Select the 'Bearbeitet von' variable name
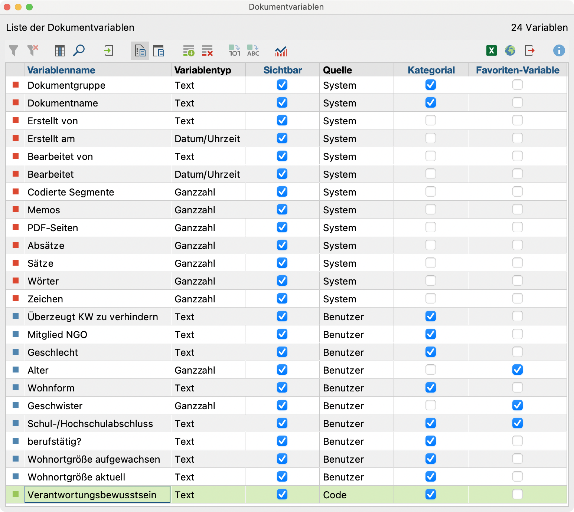This screenshot has width=574, height=512. 60,157
